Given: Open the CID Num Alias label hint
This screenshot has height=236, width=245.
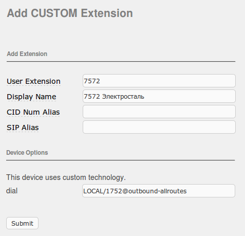Looking at the screenshot, I should [x=33, y=112].
